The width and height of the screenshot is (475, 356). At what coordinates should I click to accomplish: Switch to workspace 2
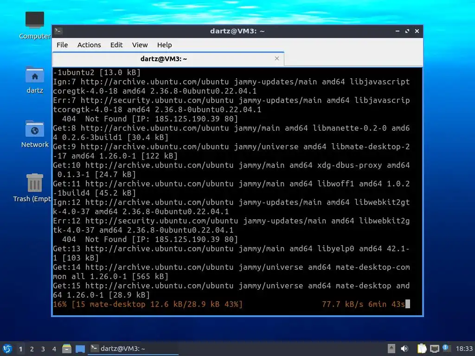point(32,349)
